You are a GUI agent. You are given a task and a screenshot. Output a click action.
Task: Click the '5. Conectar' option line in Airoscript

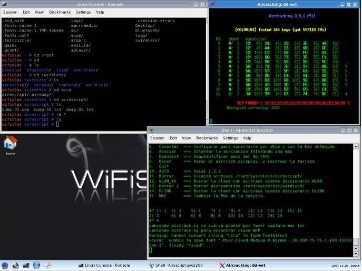pyautogui.click(x=241, y=147)
